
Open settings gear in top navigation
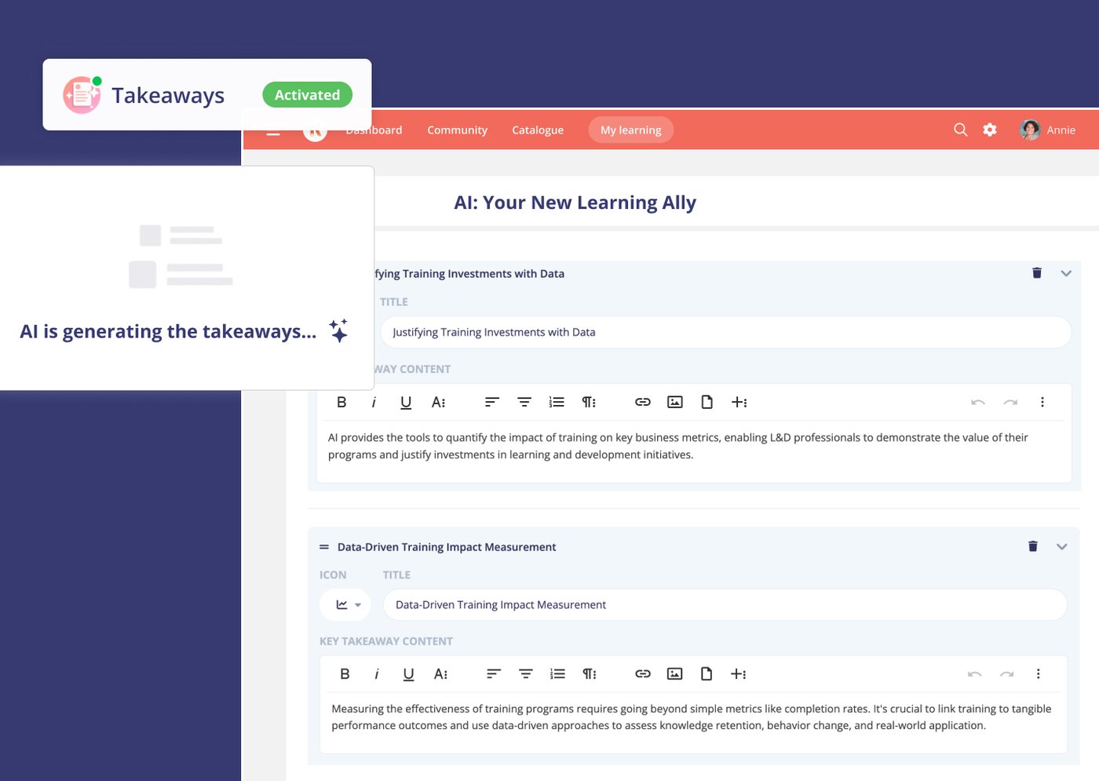pos(990,130)
